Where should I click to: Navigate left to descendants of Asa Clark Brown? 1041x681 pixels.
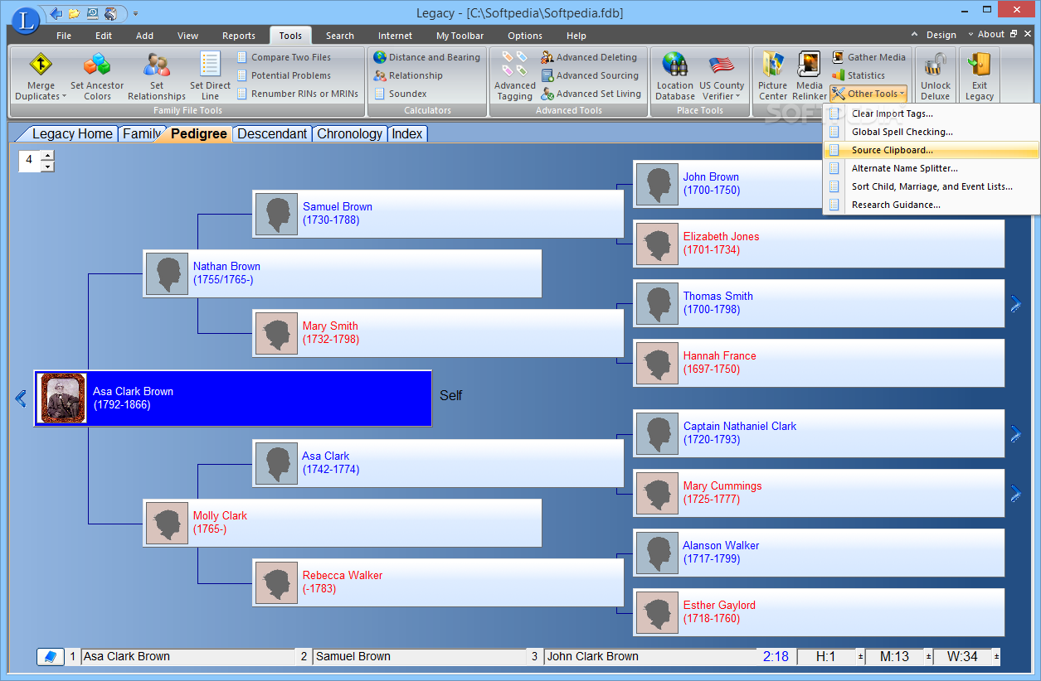point(21,398)
